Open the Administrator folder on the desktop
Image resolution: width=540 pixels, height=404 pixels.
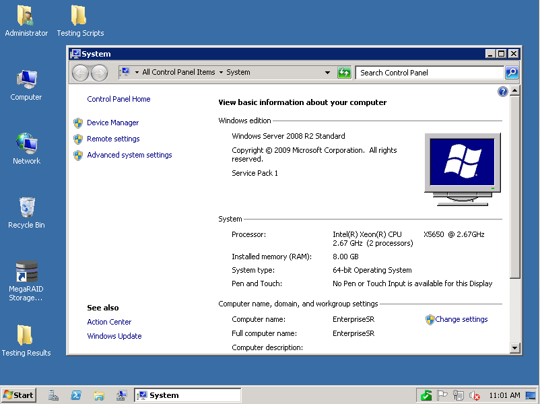tap(26, 21)
